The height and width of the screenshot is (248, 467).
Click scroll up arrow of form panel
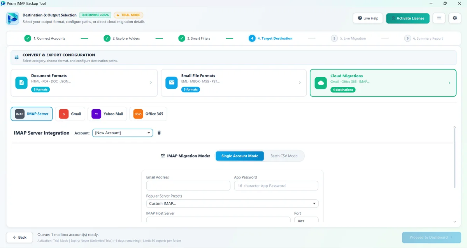point(455,127)
